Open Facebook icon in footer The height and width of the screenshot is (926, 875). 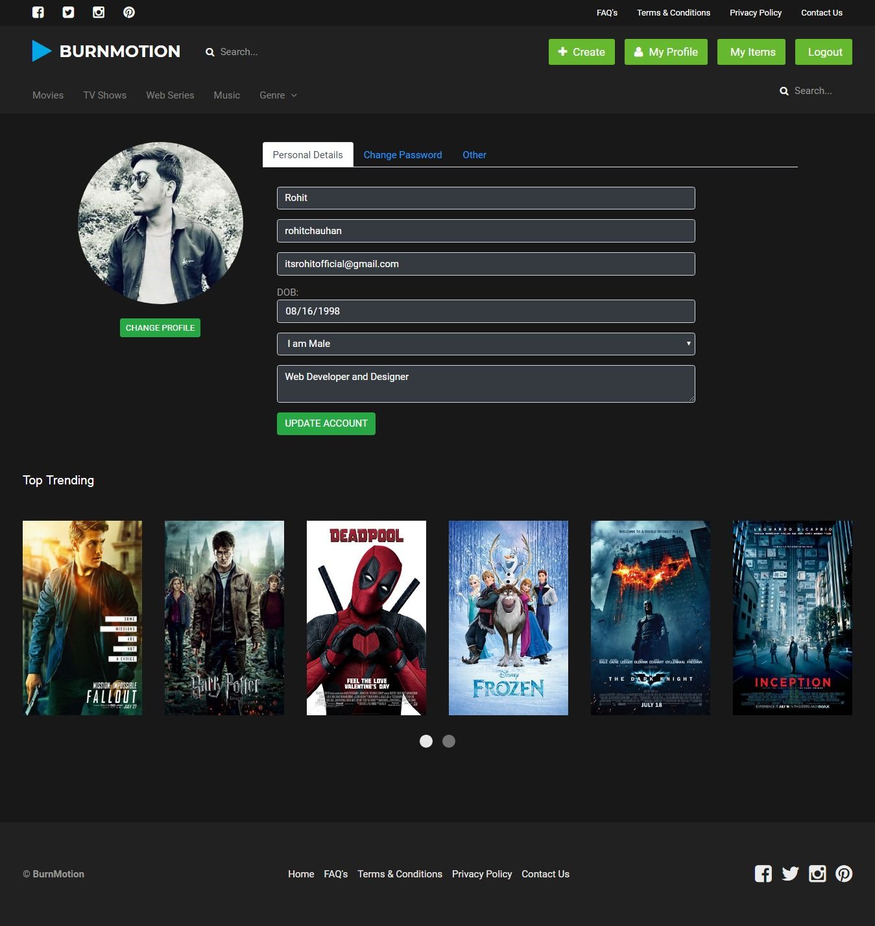(x=763, y=873)
